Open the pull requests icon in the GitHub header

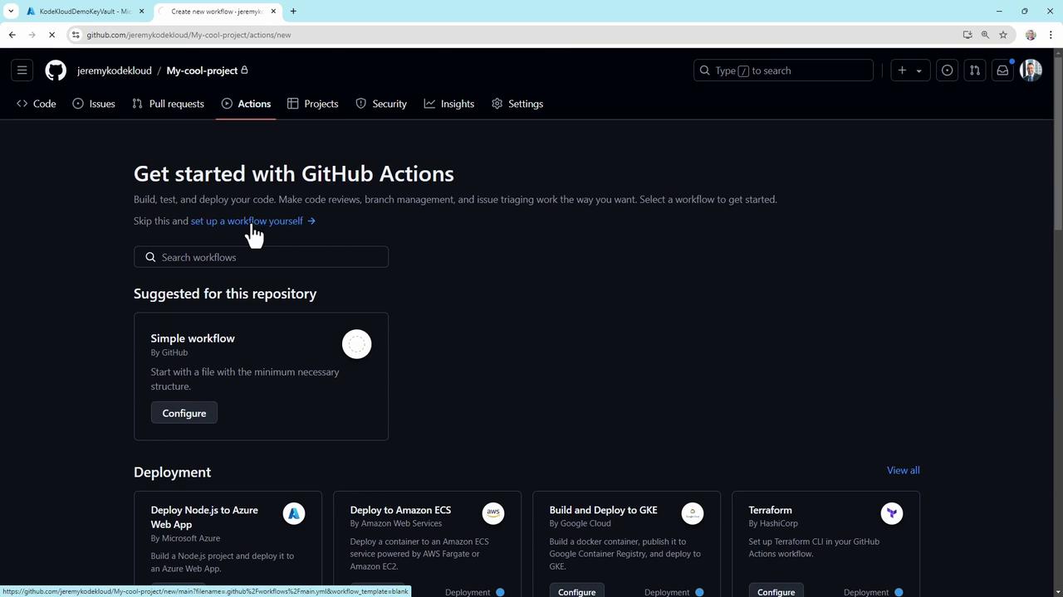tap(975, 70)
